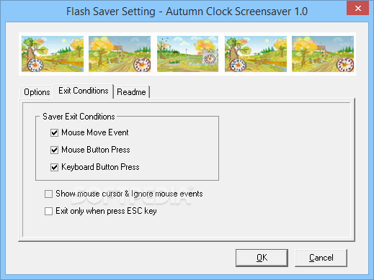Click the clock face in the middle thumbnail

(x=210, y=58)
